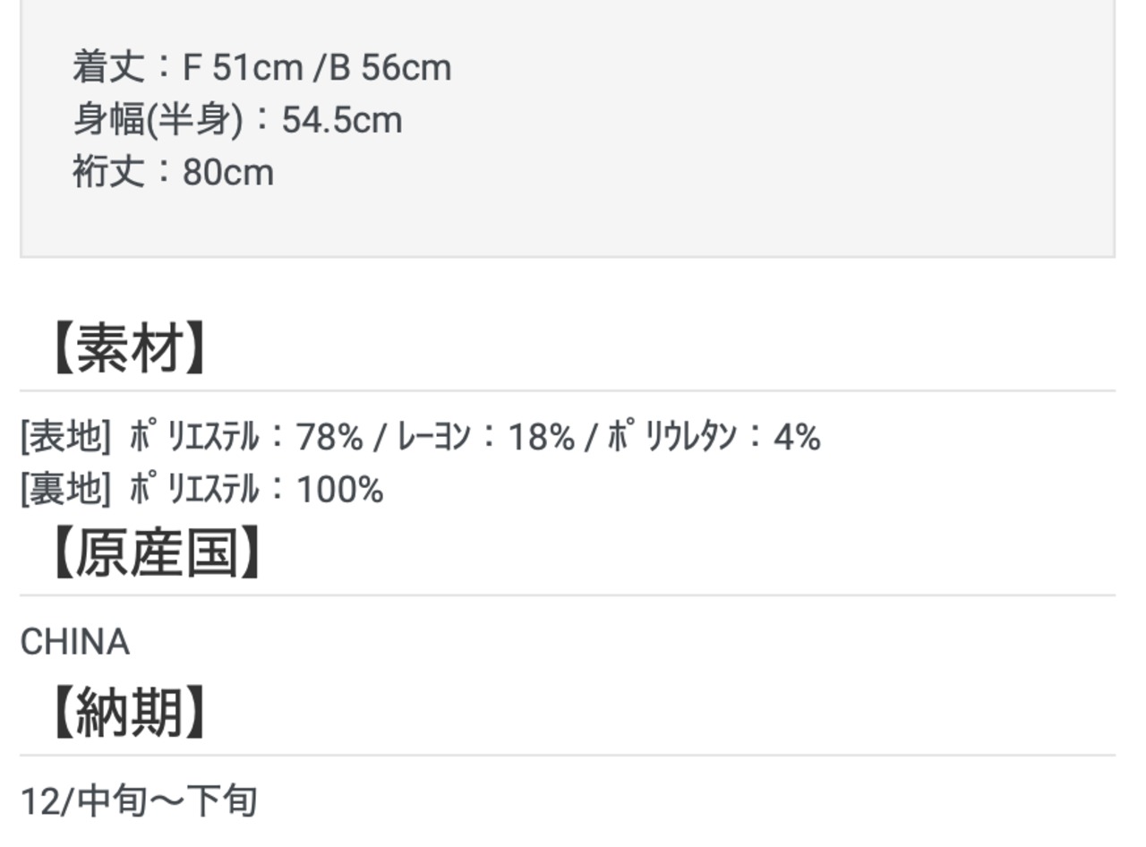Click the gray size information box
Image resolution: width=1146 pixels, height=847 pixels.
point(568,129)
